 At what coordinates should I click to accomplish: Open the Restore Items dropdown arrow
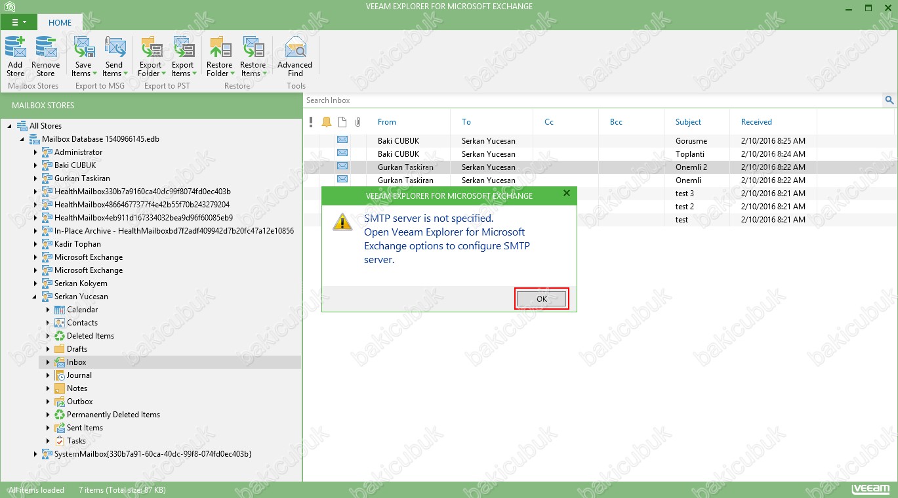265,74
